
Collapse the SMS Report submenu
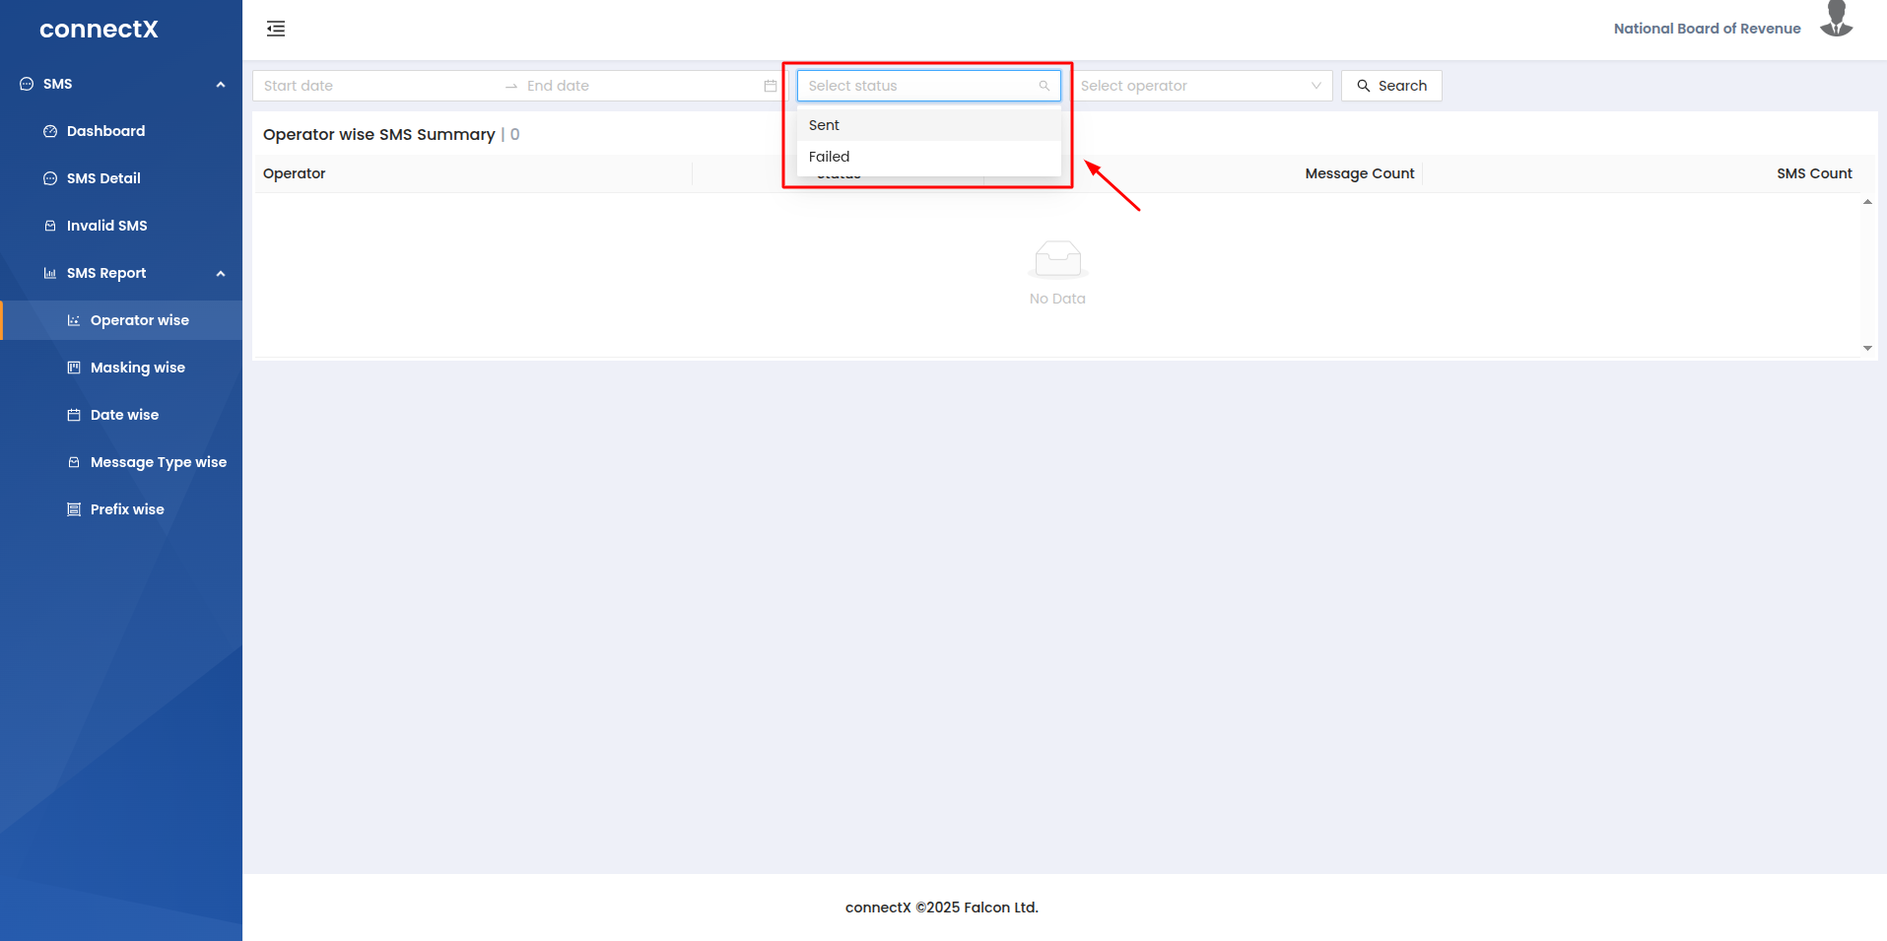221,274
